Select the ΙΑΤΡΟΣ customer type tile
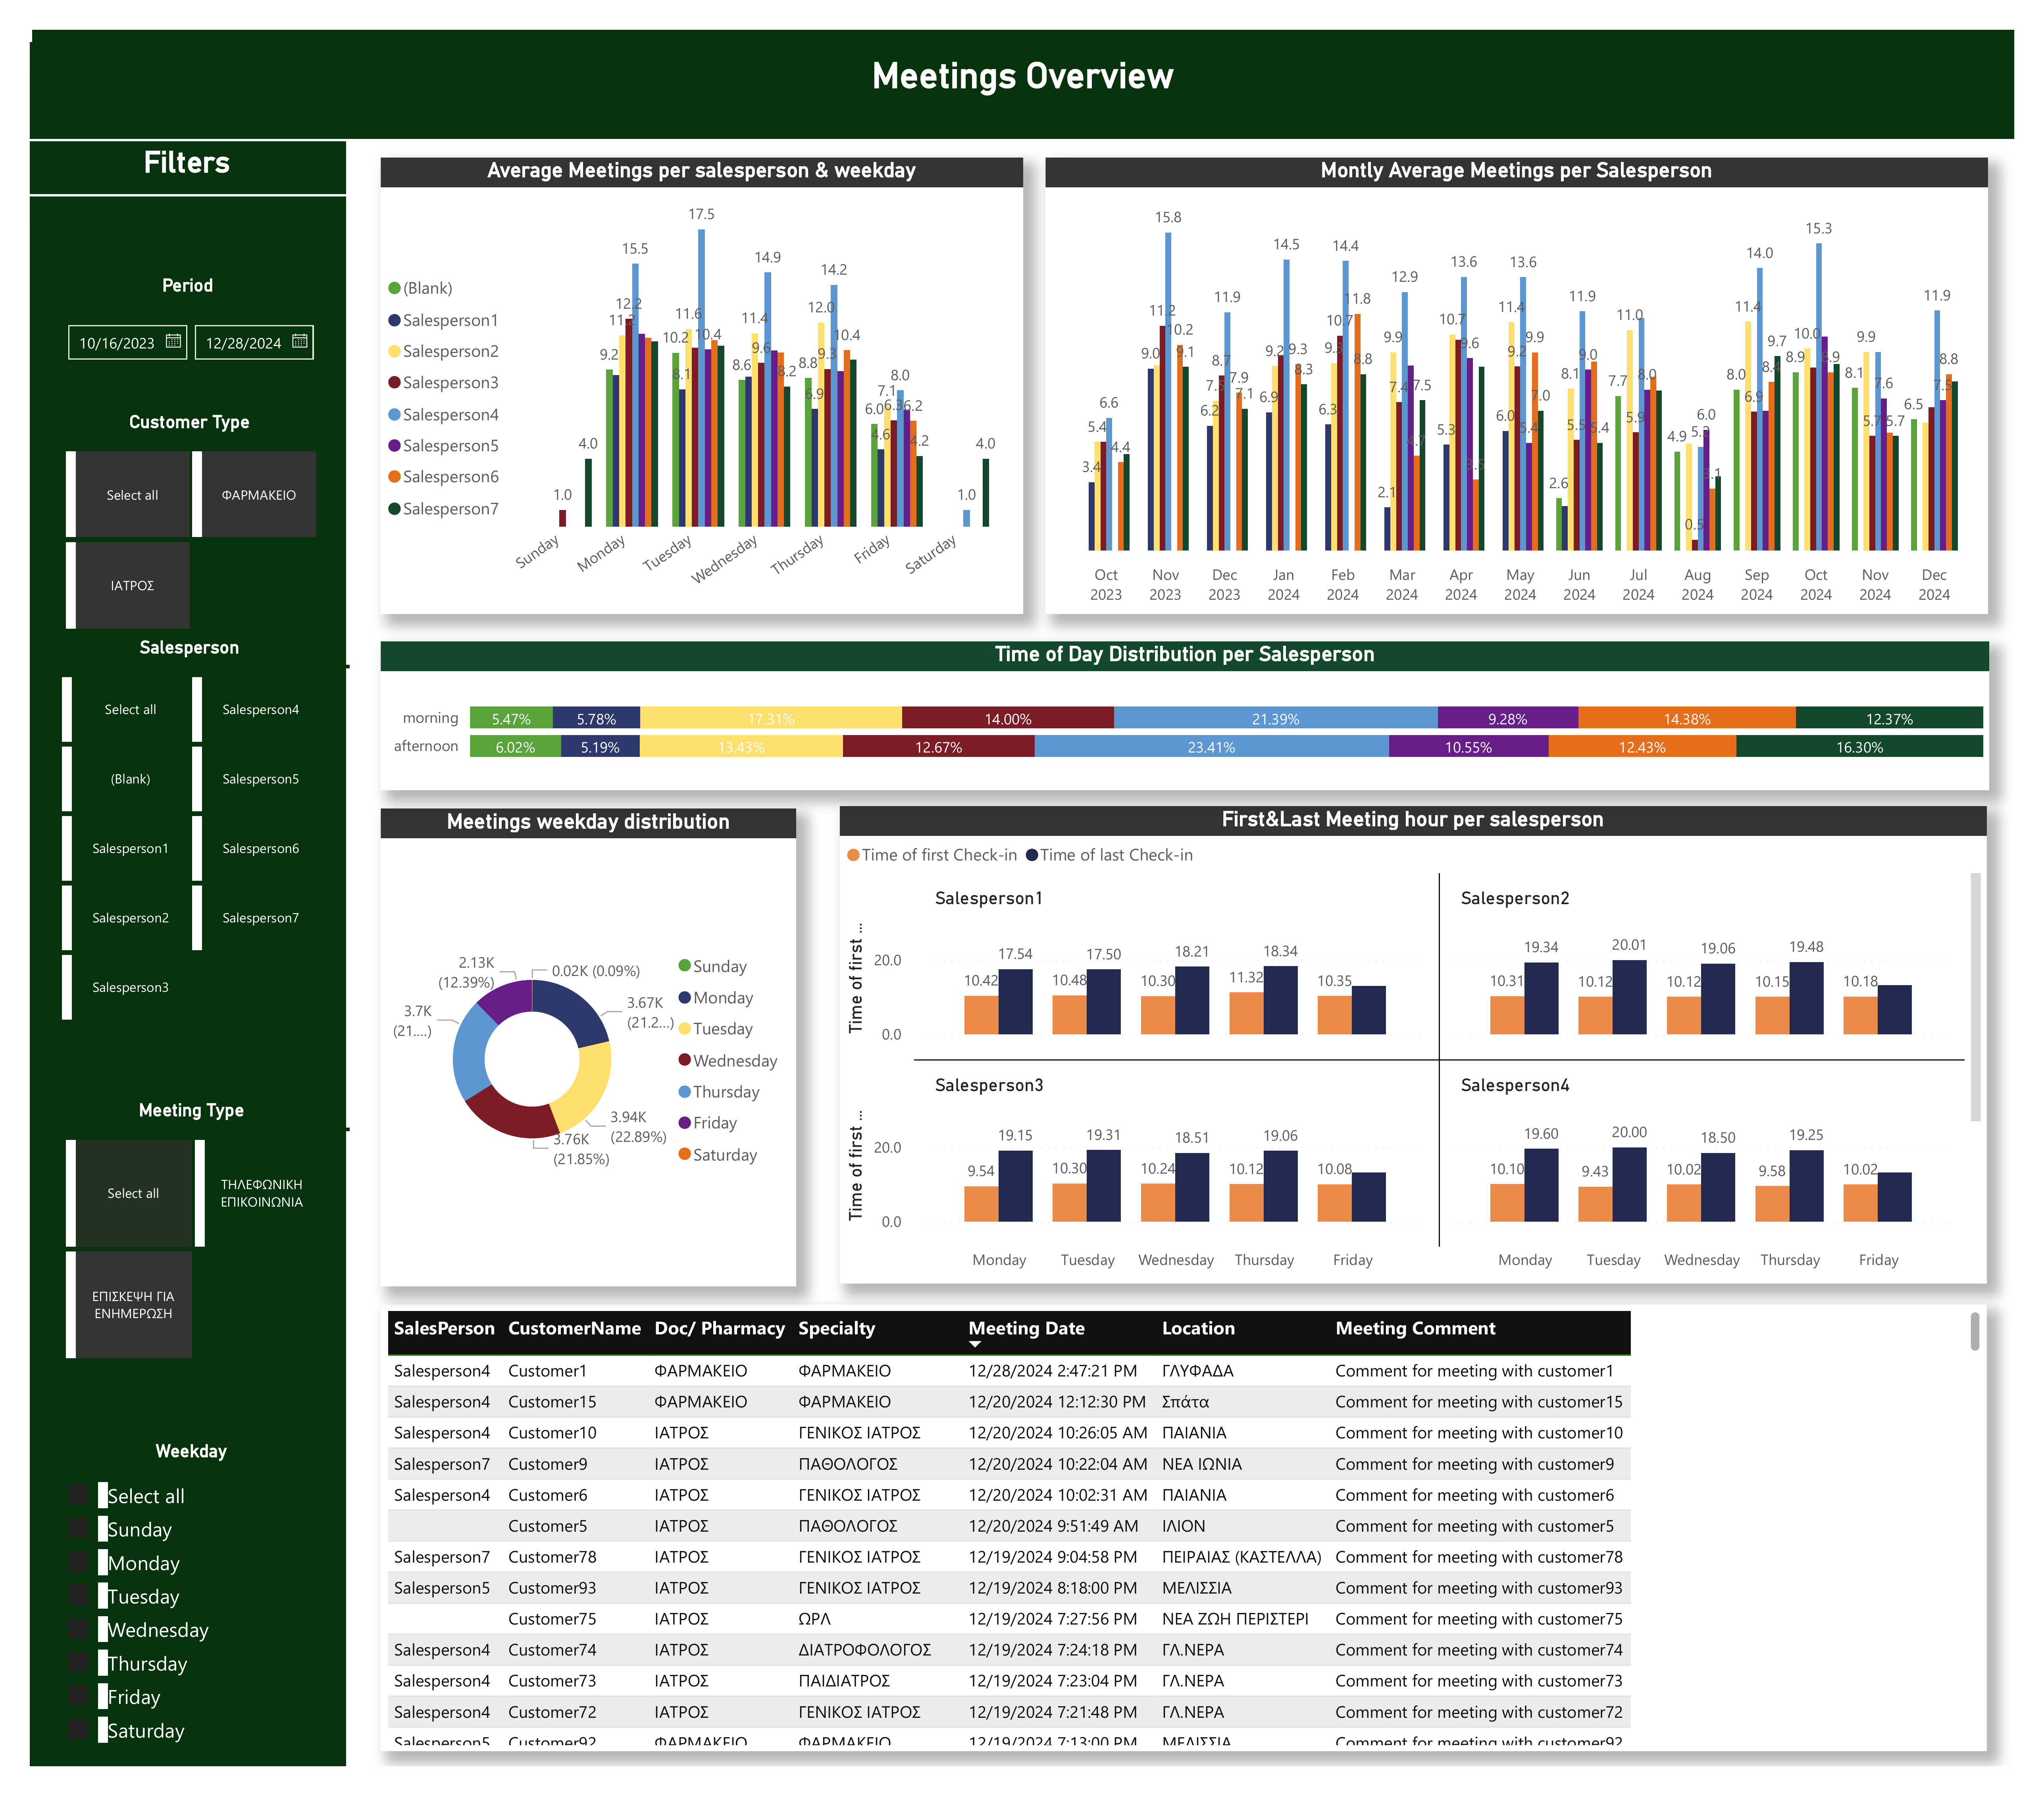This screenshot has width=2044, height=1796. tap(132, 585)
